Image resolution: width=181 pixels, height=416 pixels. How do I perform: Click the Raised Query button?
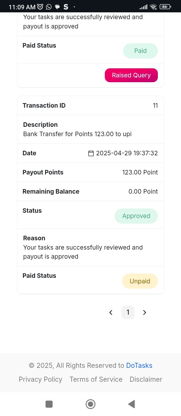(131, 75)
